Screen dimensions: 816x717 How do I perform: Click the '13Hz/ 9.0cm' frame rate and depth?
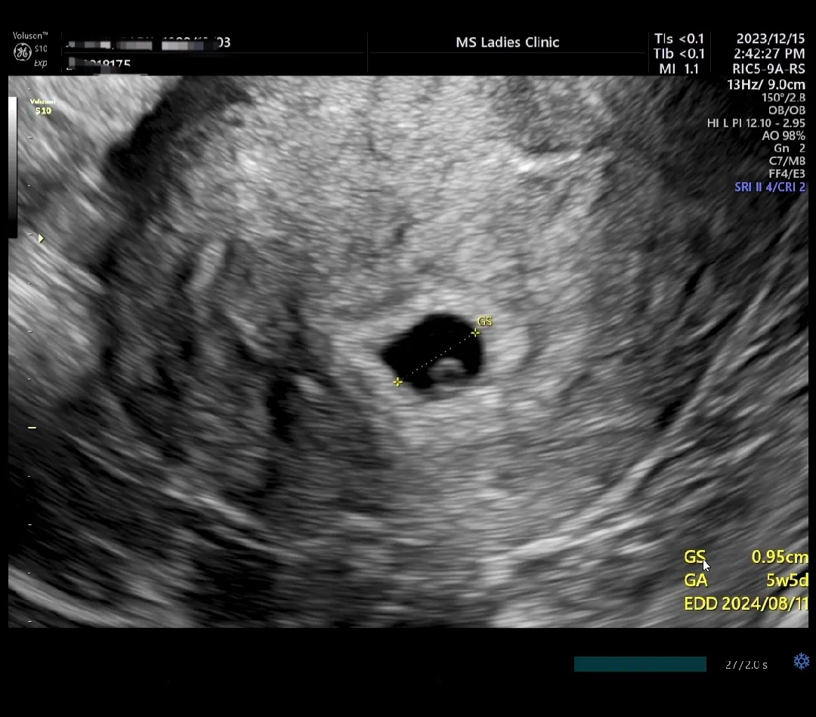[x=766, y=85]
